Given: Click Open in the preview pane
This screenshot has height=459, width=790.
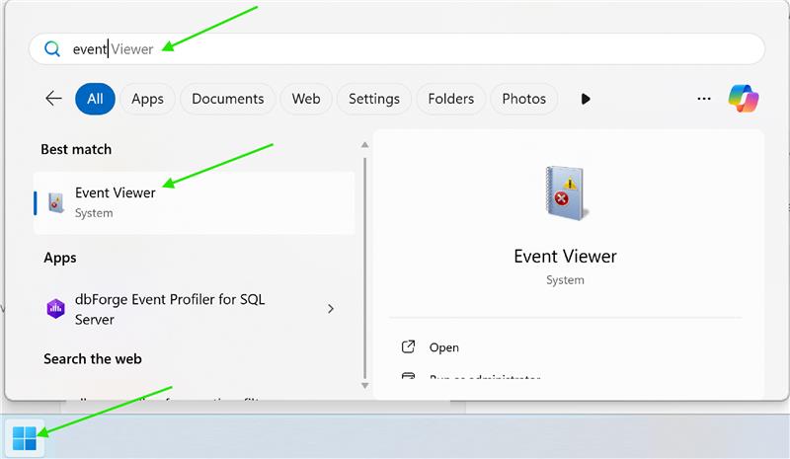Looking at the screenshot, I should click(443, 347).
